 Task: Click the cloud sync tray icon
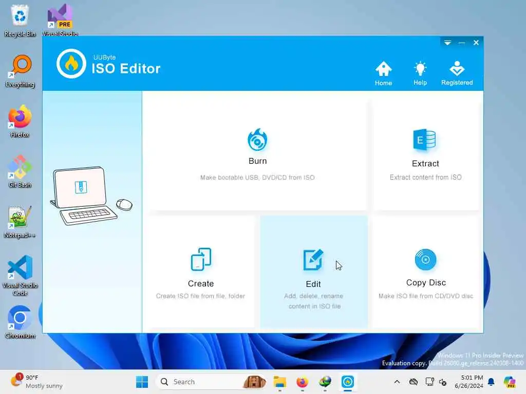tap(414, 382)
